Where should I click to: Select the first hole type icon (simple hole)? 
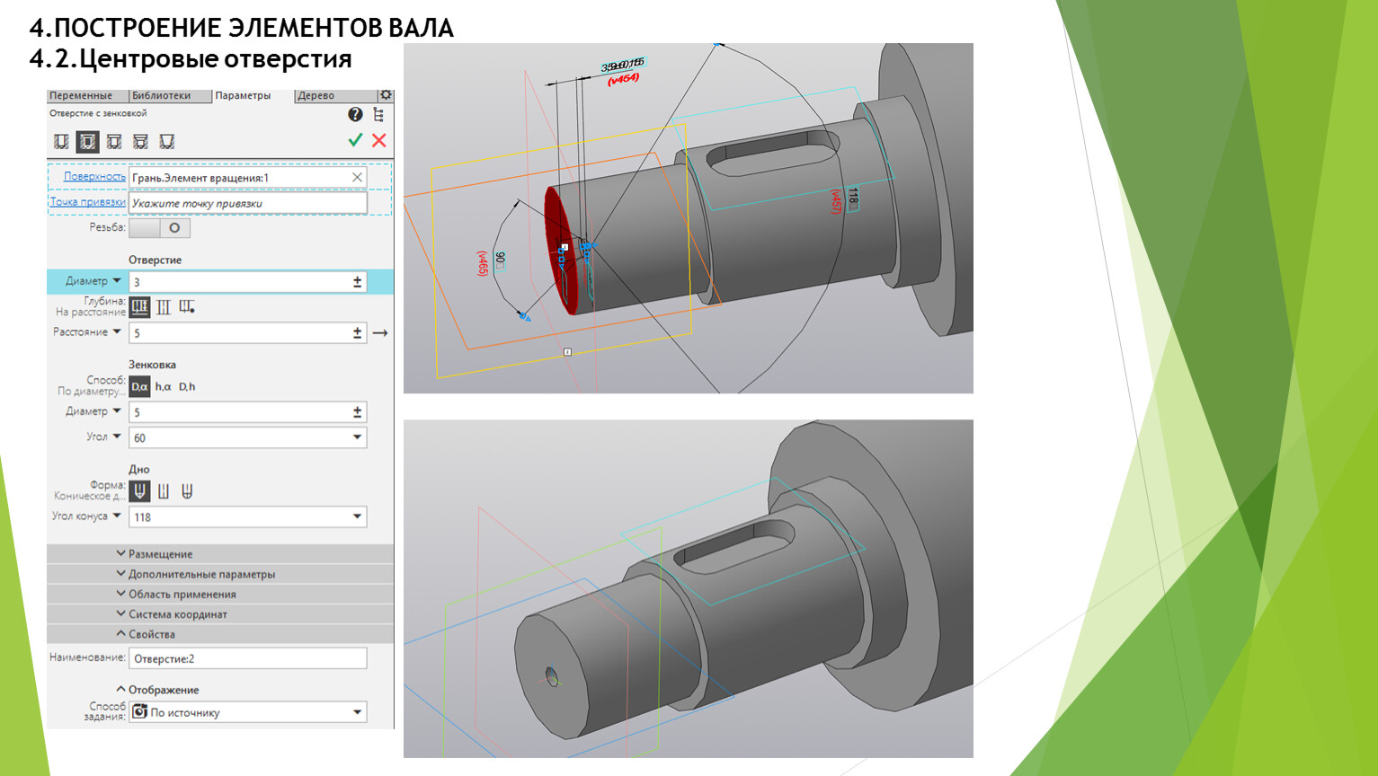(x=61, y=142)
